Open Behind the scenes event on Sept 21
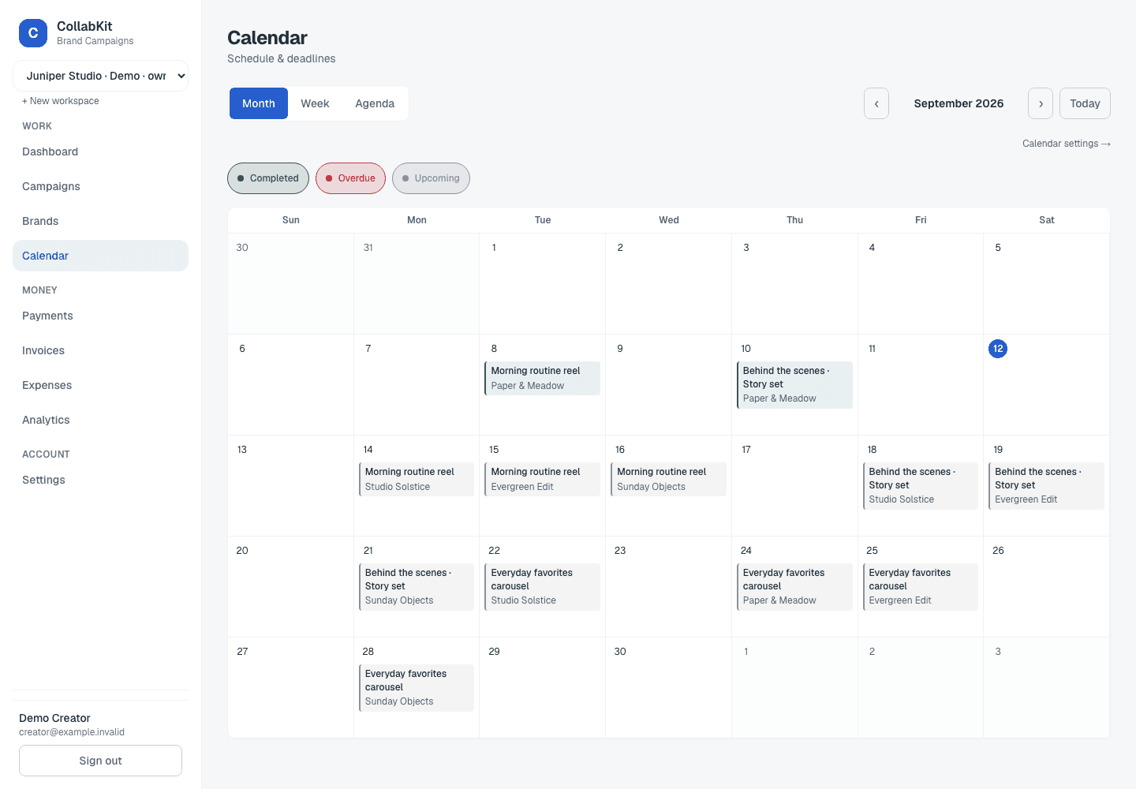Screen dimensions: 1136x789 [417, 586]
